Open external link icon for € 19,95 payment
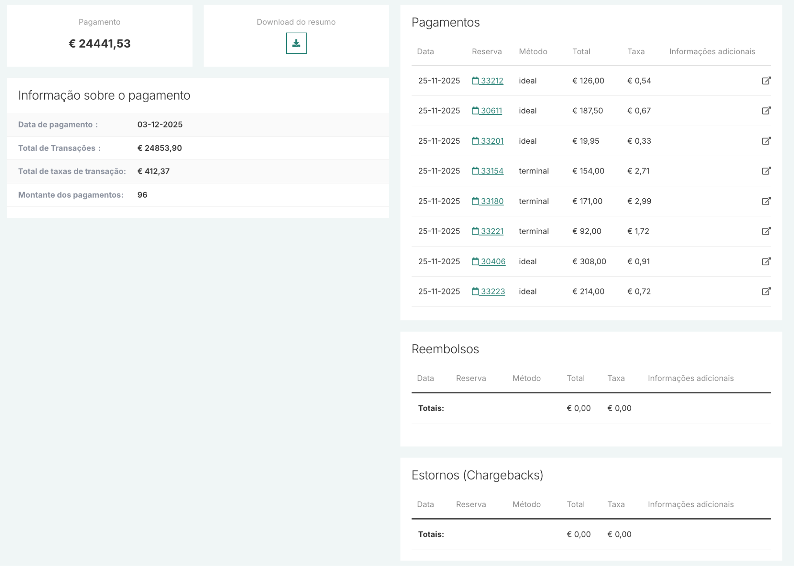 pyautogui.click(x=766, y=141)
